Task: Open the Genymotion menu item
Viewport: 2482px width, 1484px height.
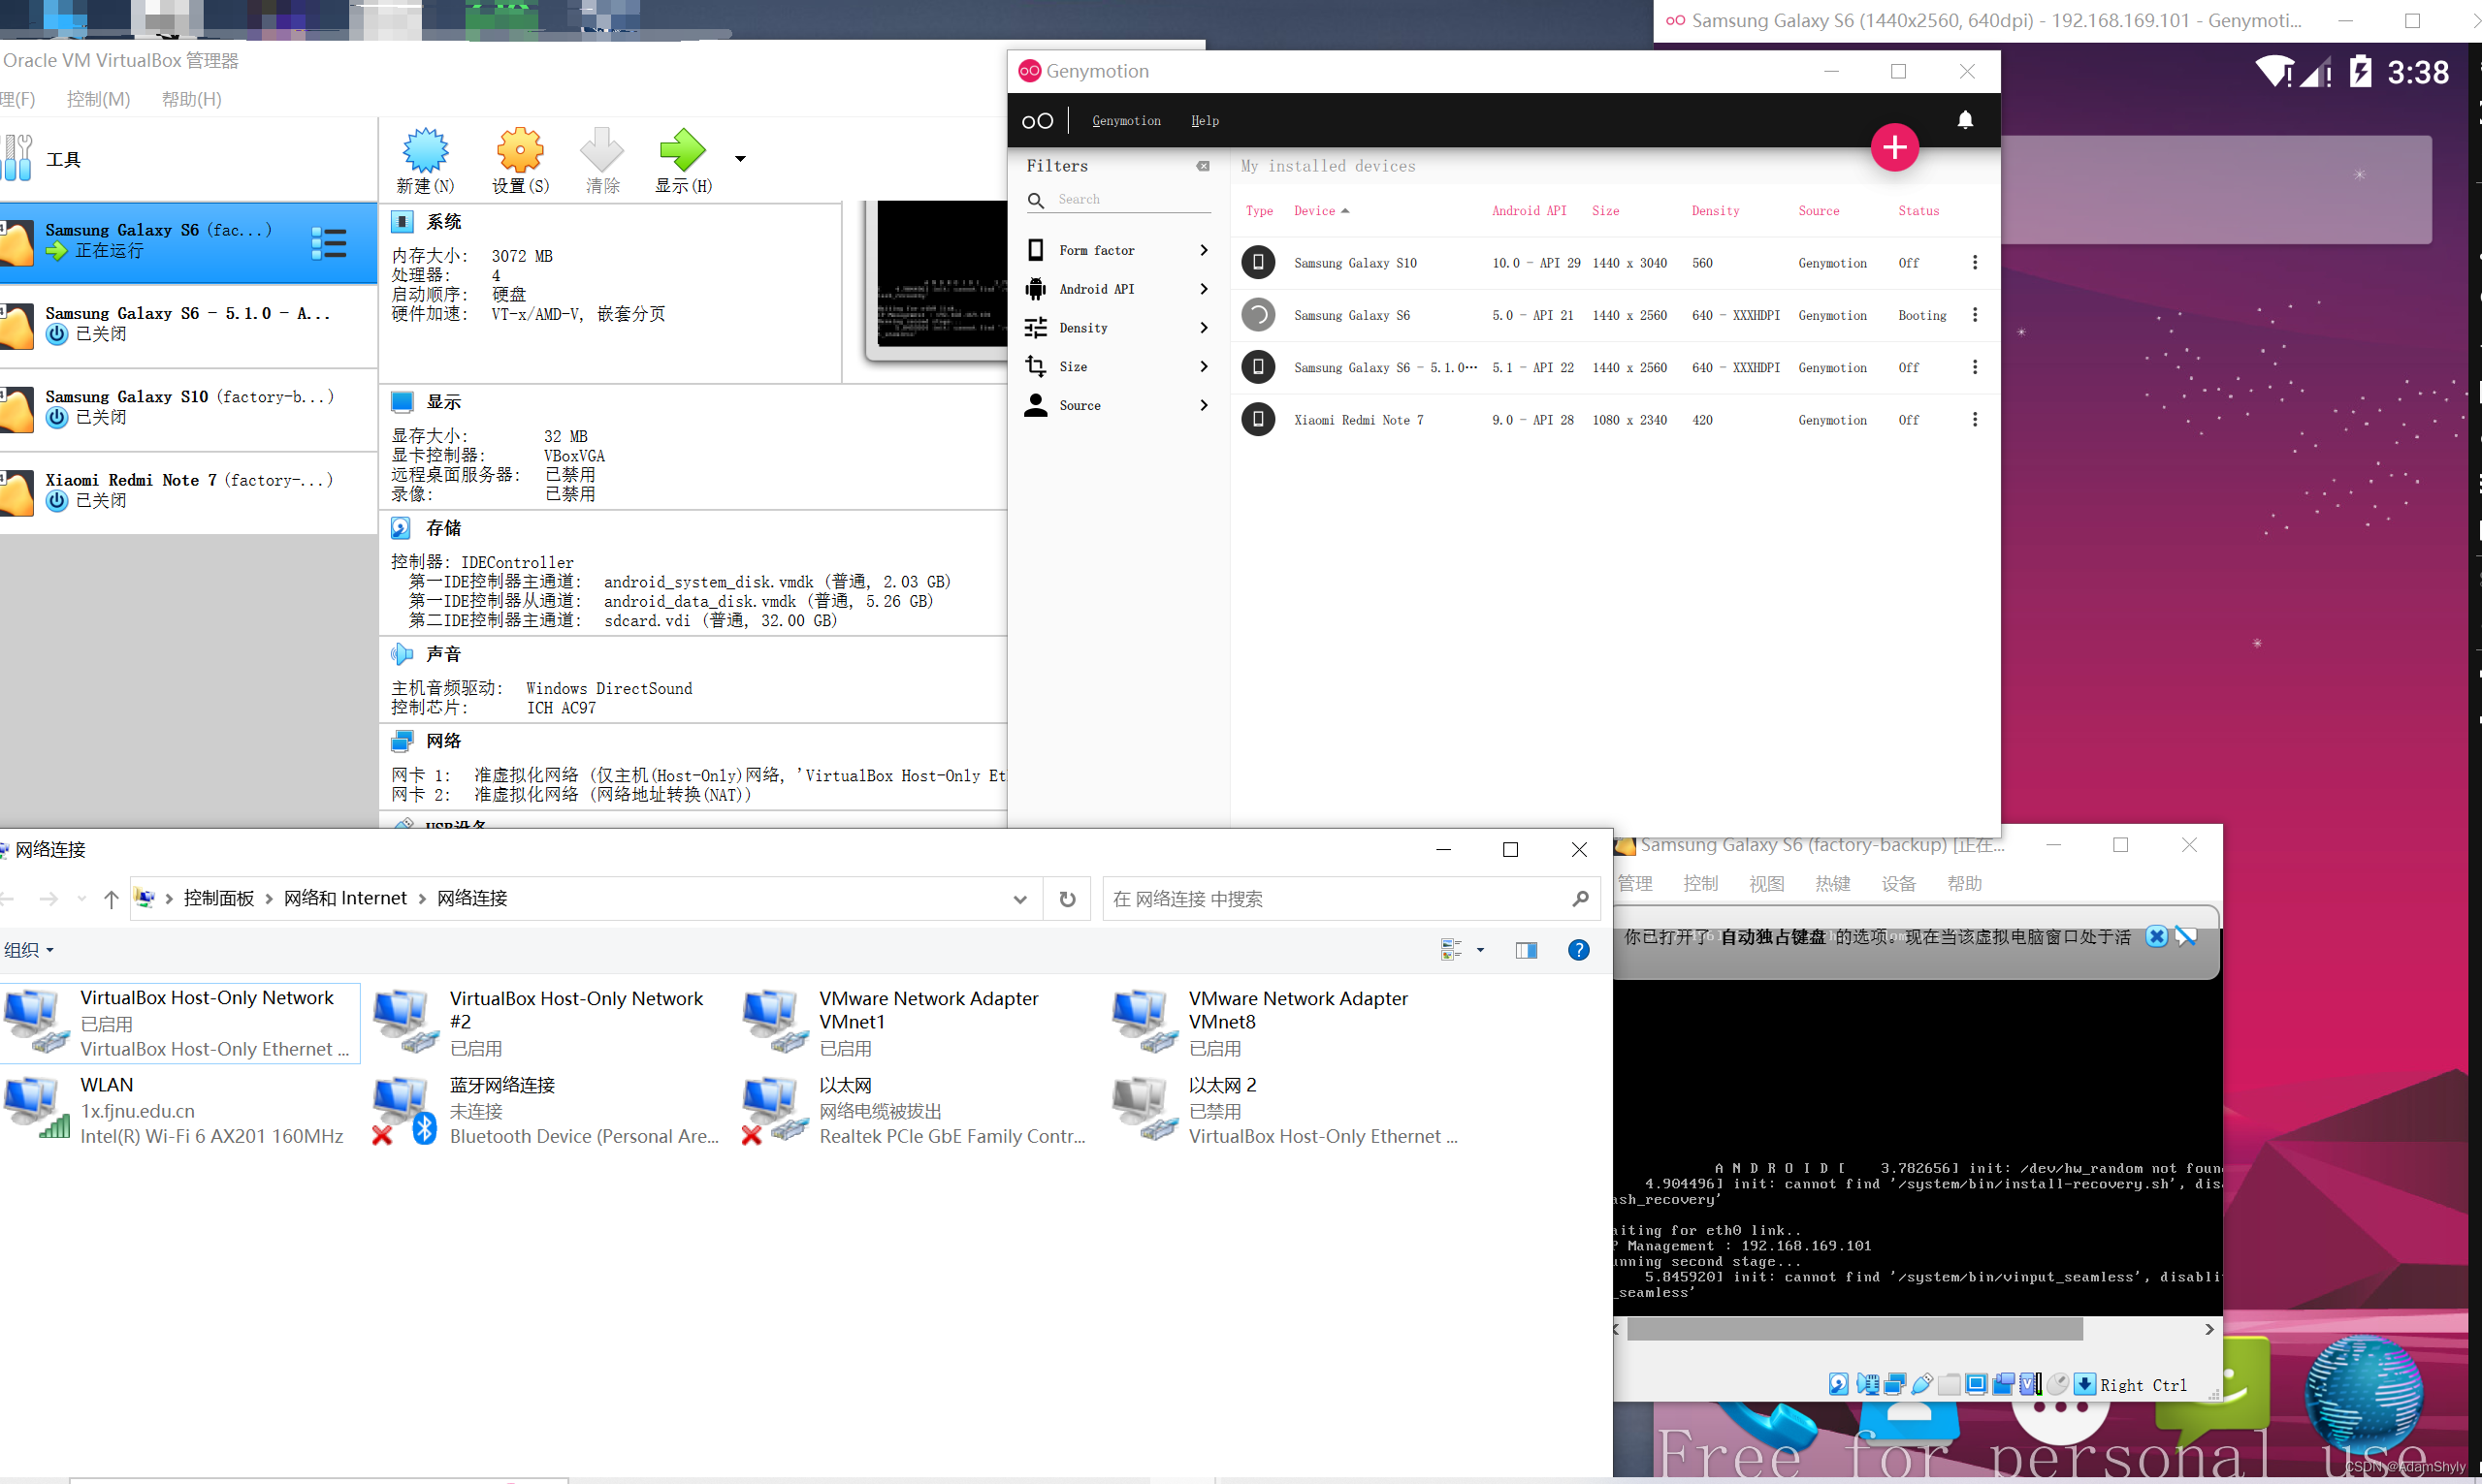Action: point(1125,120)
